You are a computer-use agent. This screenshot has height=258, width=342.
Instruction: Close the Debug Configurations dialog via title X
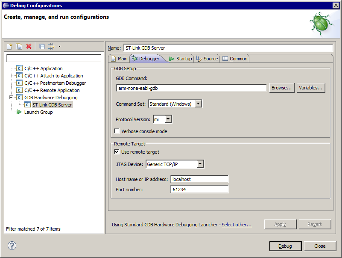pos(336,6)
